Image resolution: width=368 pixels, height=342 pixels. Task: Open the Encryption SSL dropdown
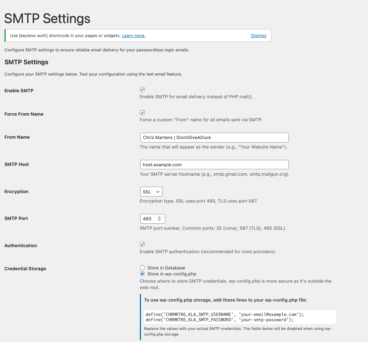(151, 192)
